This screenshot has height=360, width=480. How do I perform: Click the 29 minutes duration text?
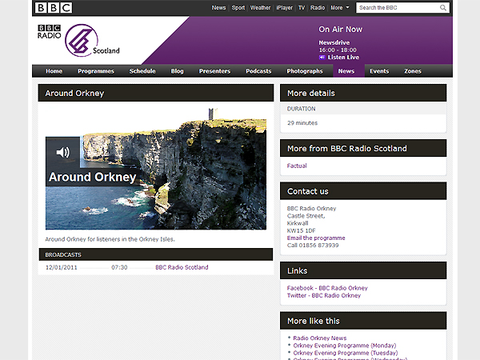click(x=302, y=122)
